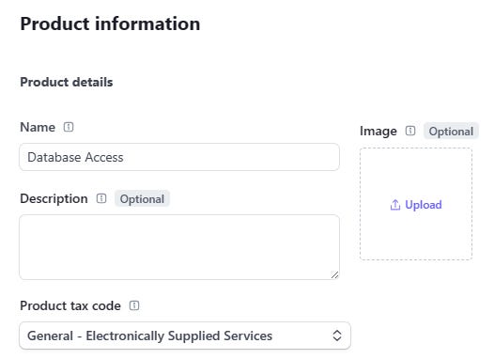Click the Product information page title
494x359 pixels.
click(110, 23)
